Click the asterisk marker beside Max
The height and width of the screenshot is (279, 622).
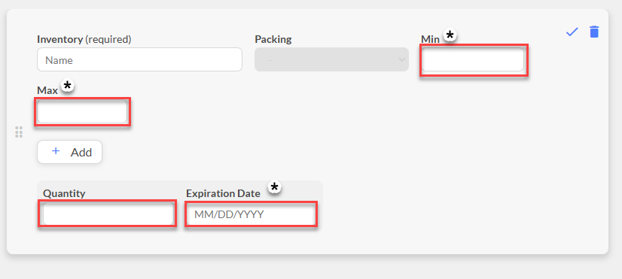(x=68, y=86)
